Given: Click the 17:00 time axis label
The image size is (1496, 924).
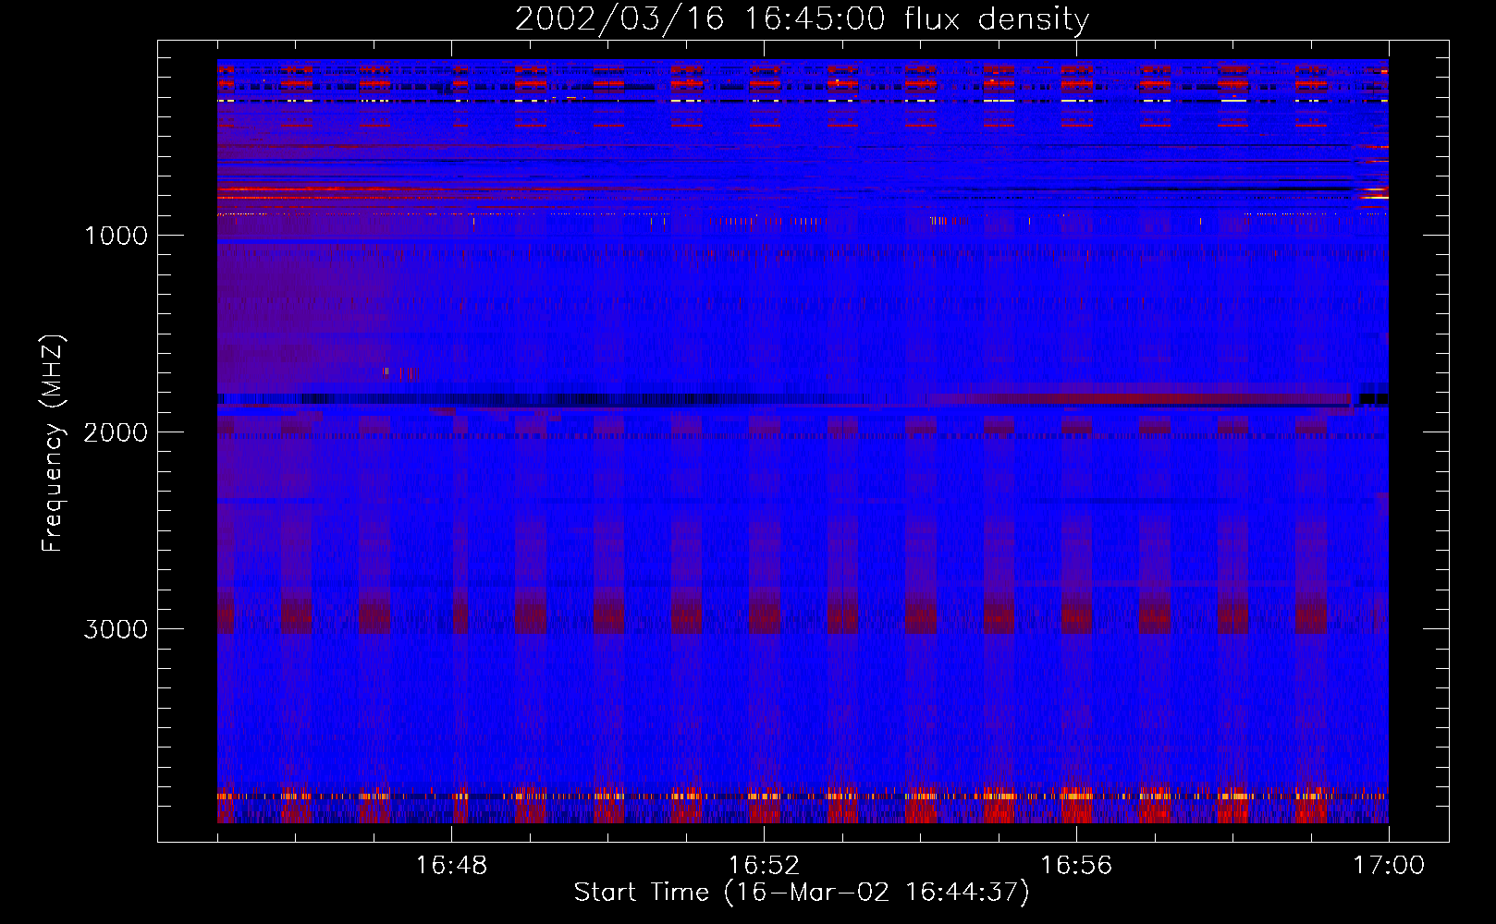Looking at the screenshot, I should (x=1389, y=866).
